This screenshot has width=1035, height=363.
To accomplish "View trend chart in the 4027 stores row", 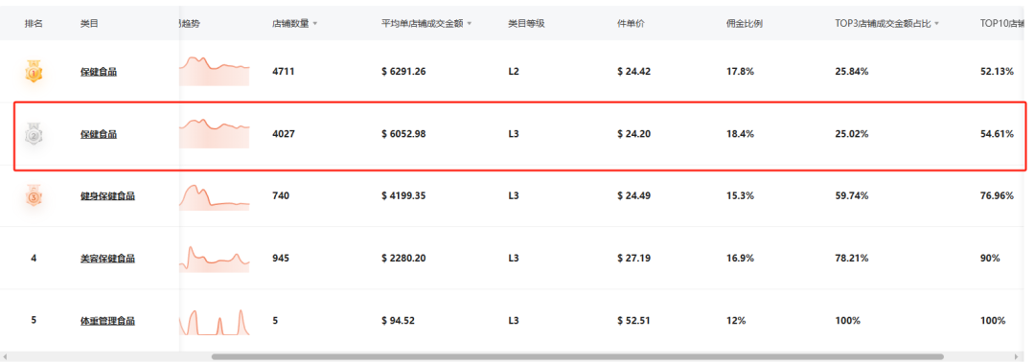I will 215,133.
